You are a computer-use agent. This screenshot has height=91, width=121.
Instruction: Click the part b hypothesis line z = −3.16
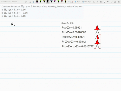tap(15, 13)
